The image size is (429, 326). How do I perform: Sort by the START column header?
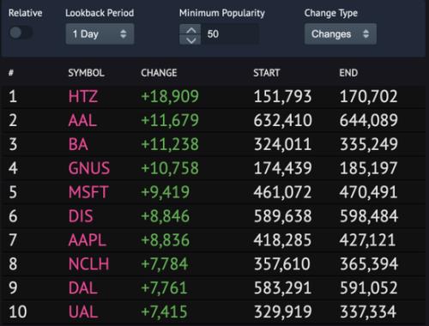pos(266,73)
